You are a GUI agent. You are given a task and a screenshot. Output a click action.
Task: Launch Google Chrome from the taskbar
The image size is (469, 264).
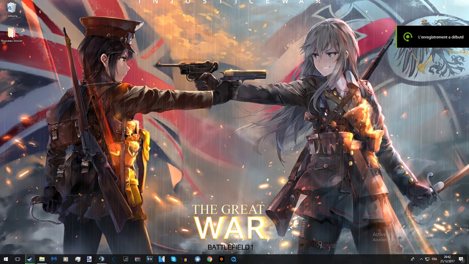209,259
